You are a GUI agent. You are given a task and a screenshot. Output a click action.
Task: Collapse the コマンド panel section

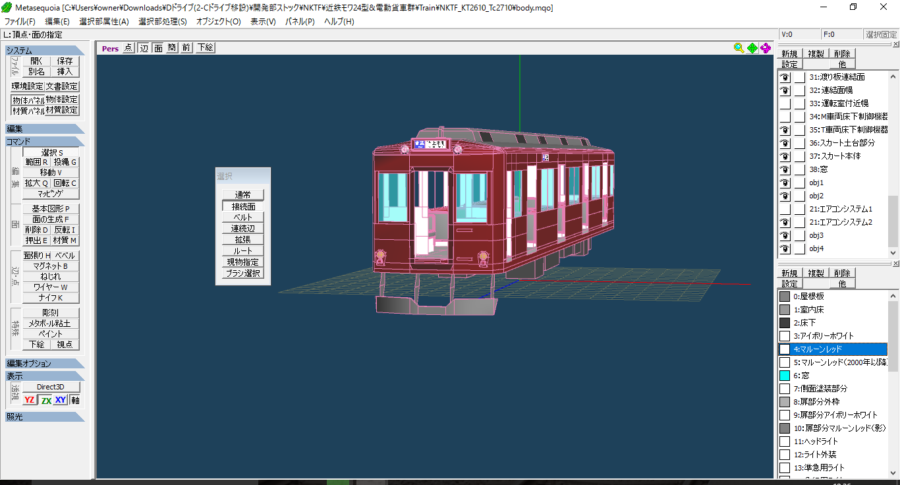point(45,142)
